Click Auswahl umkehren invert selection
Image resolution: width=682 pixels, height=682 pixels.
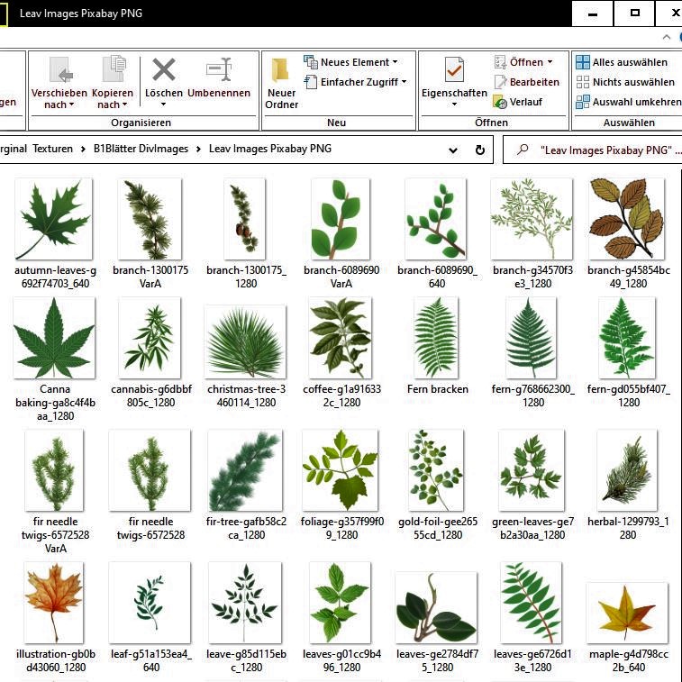[x=629, y=102]
